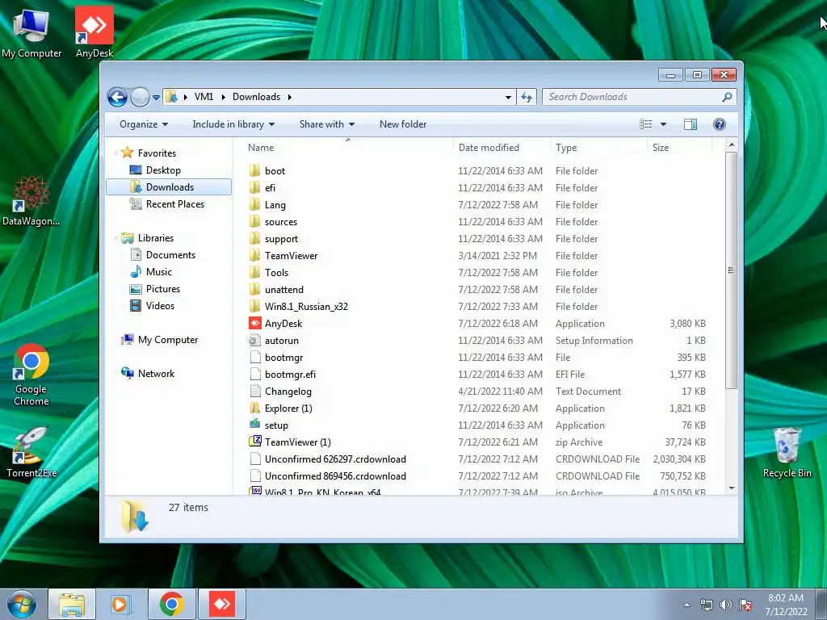Select the Explorer (1) application icon
This screenshot has height=620, width=827.
point(254,408)
